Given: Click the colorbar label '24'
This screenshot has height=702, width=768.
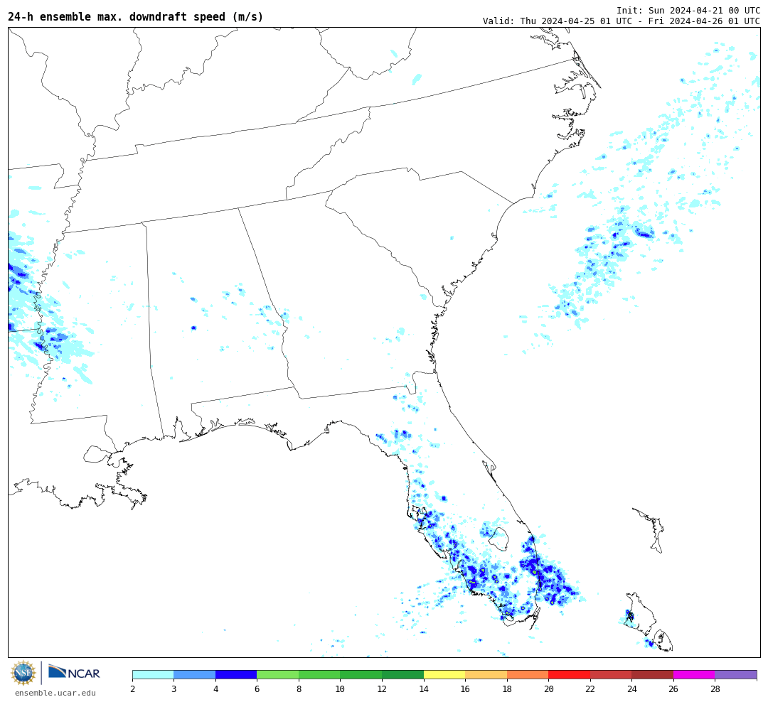Looking at the screenshot, I should 632,689.
